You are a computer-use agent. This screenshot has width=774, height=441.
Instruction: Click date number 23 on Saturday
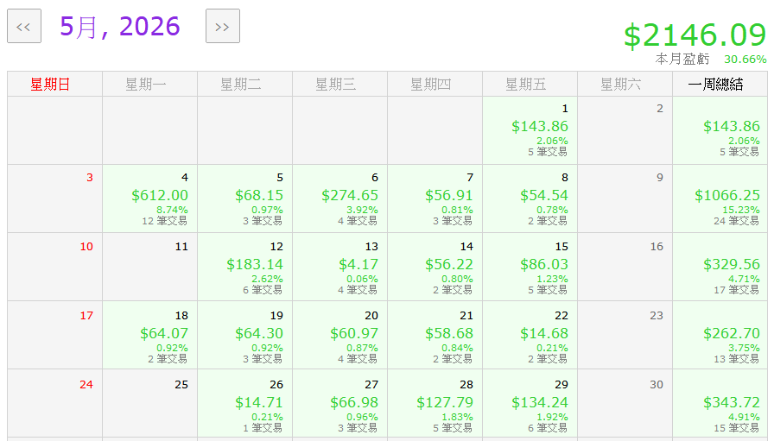click(657, 316)
